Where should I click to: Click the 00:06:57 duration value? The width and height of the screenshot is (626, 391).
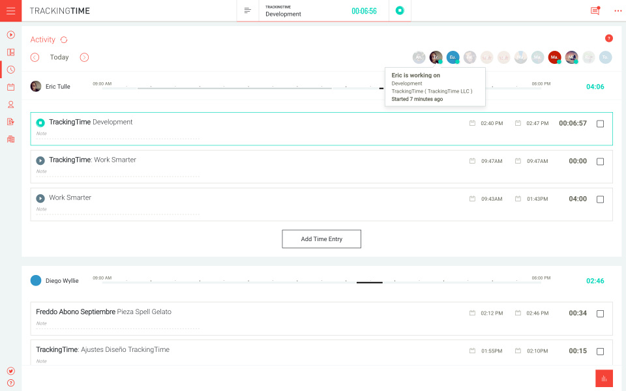pos(573,123)
